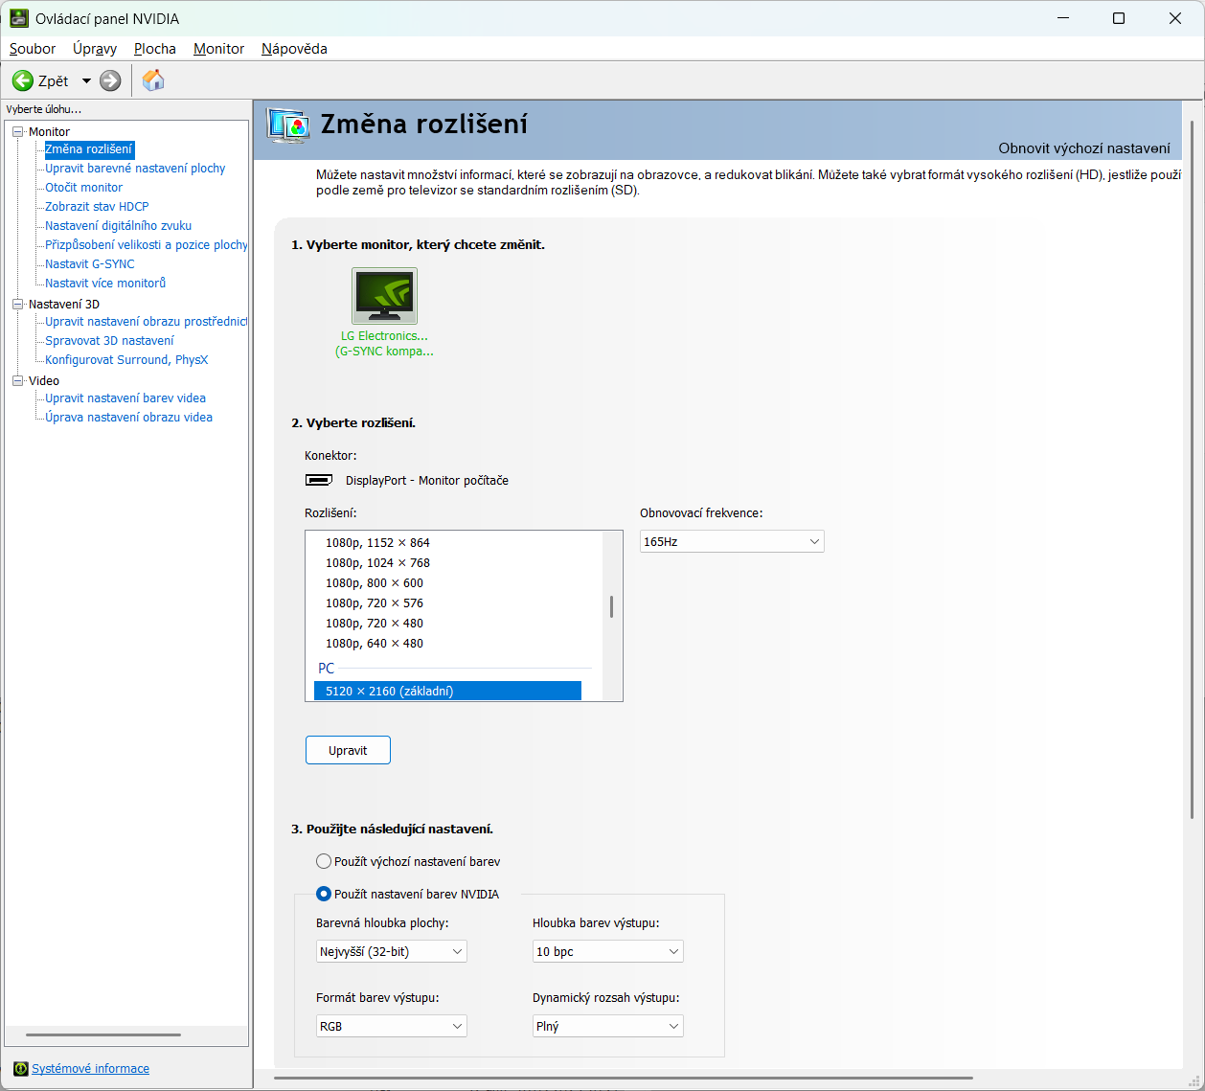Select resolution 1080p, 1152 × 864
Screen dimensions: 1205x1091
[x=377, y=542]
